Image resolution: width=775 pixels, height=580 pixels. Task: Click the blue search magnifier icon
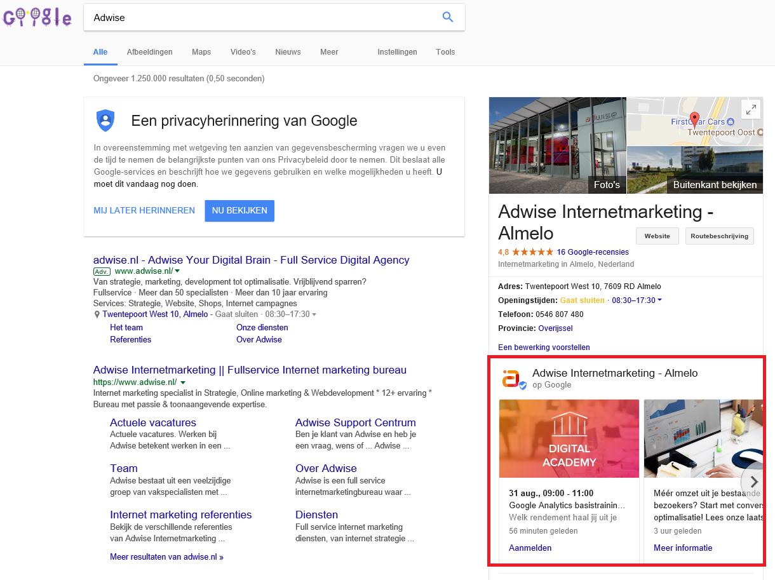coord(448,18)
